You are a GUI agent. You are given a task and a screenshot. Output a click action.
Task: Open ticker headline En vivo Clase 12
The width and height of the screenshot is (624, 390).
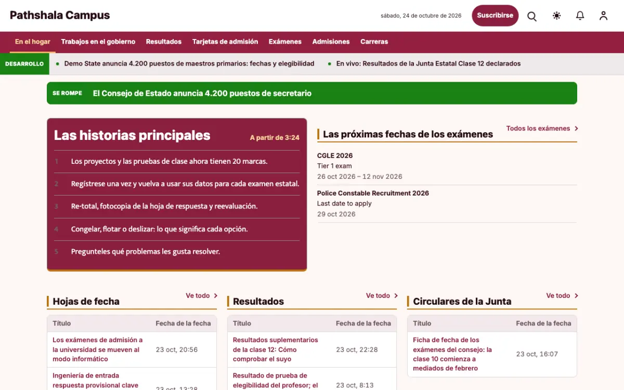(x=428, y=64)
